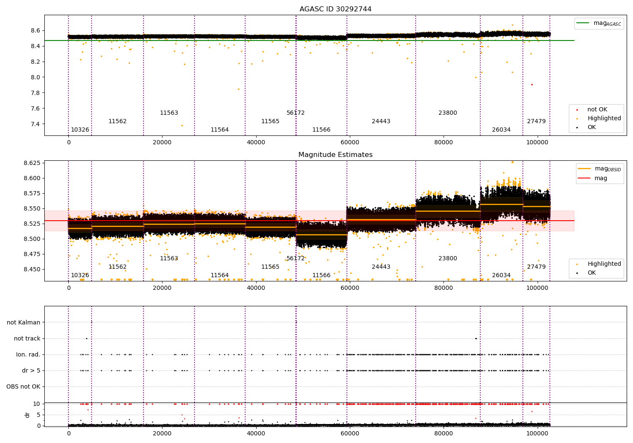Click the 8.550 y-axis tick in middle plot
Viewport: 633px width, 443px height.
(31, 208)
